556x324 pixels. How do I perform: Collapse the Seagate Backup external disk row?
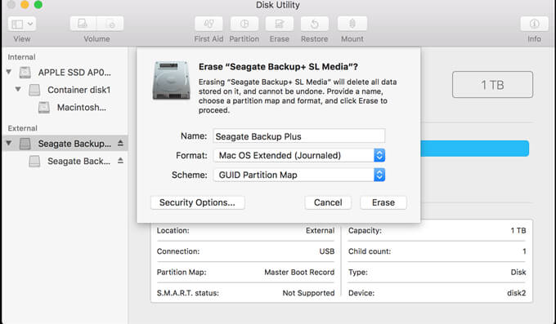point(9,144)
